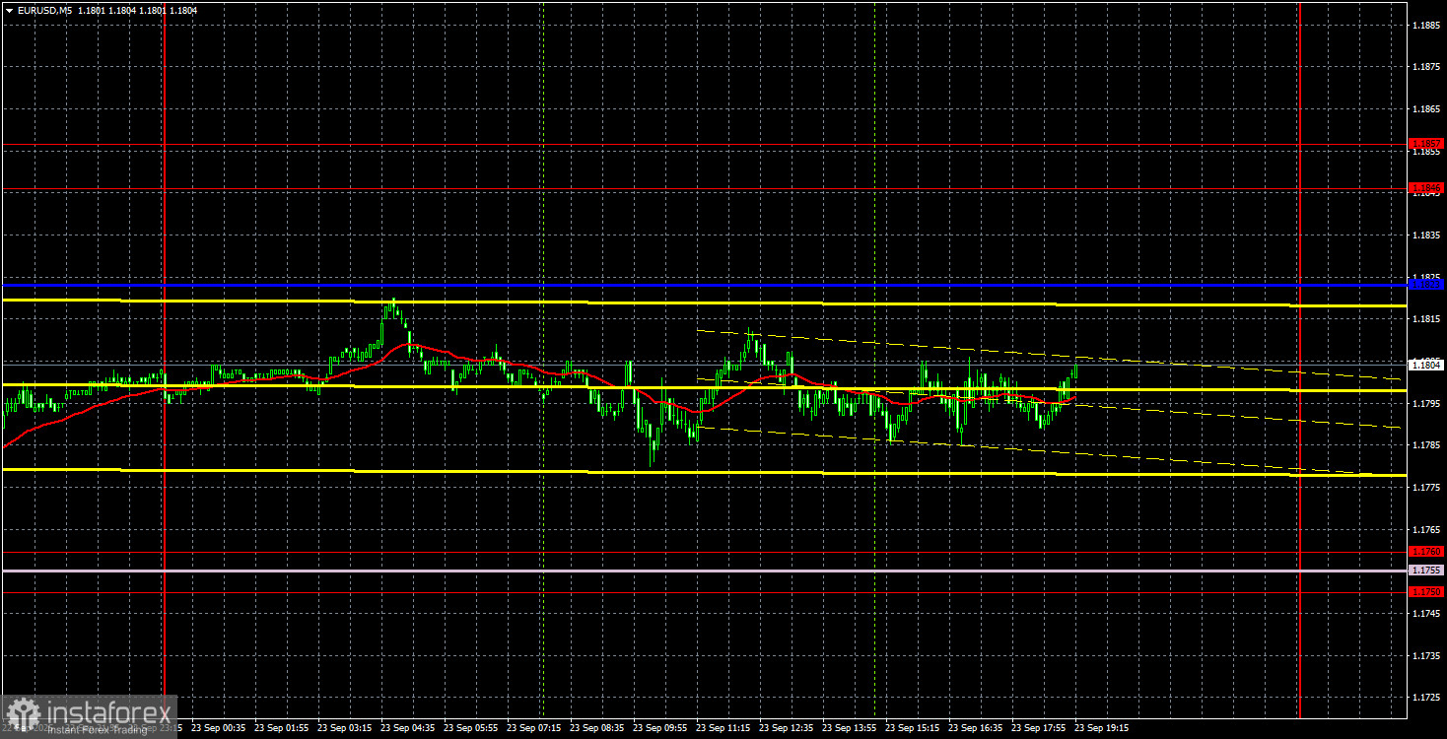Click the 23 Sep 04:35 time label
The width and height of the screenshot is (1447, 739).
coord(408,728)
